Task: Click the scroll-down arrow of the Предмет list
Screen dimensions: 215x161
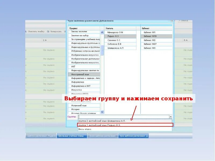Action: click(x=102, y=112)
